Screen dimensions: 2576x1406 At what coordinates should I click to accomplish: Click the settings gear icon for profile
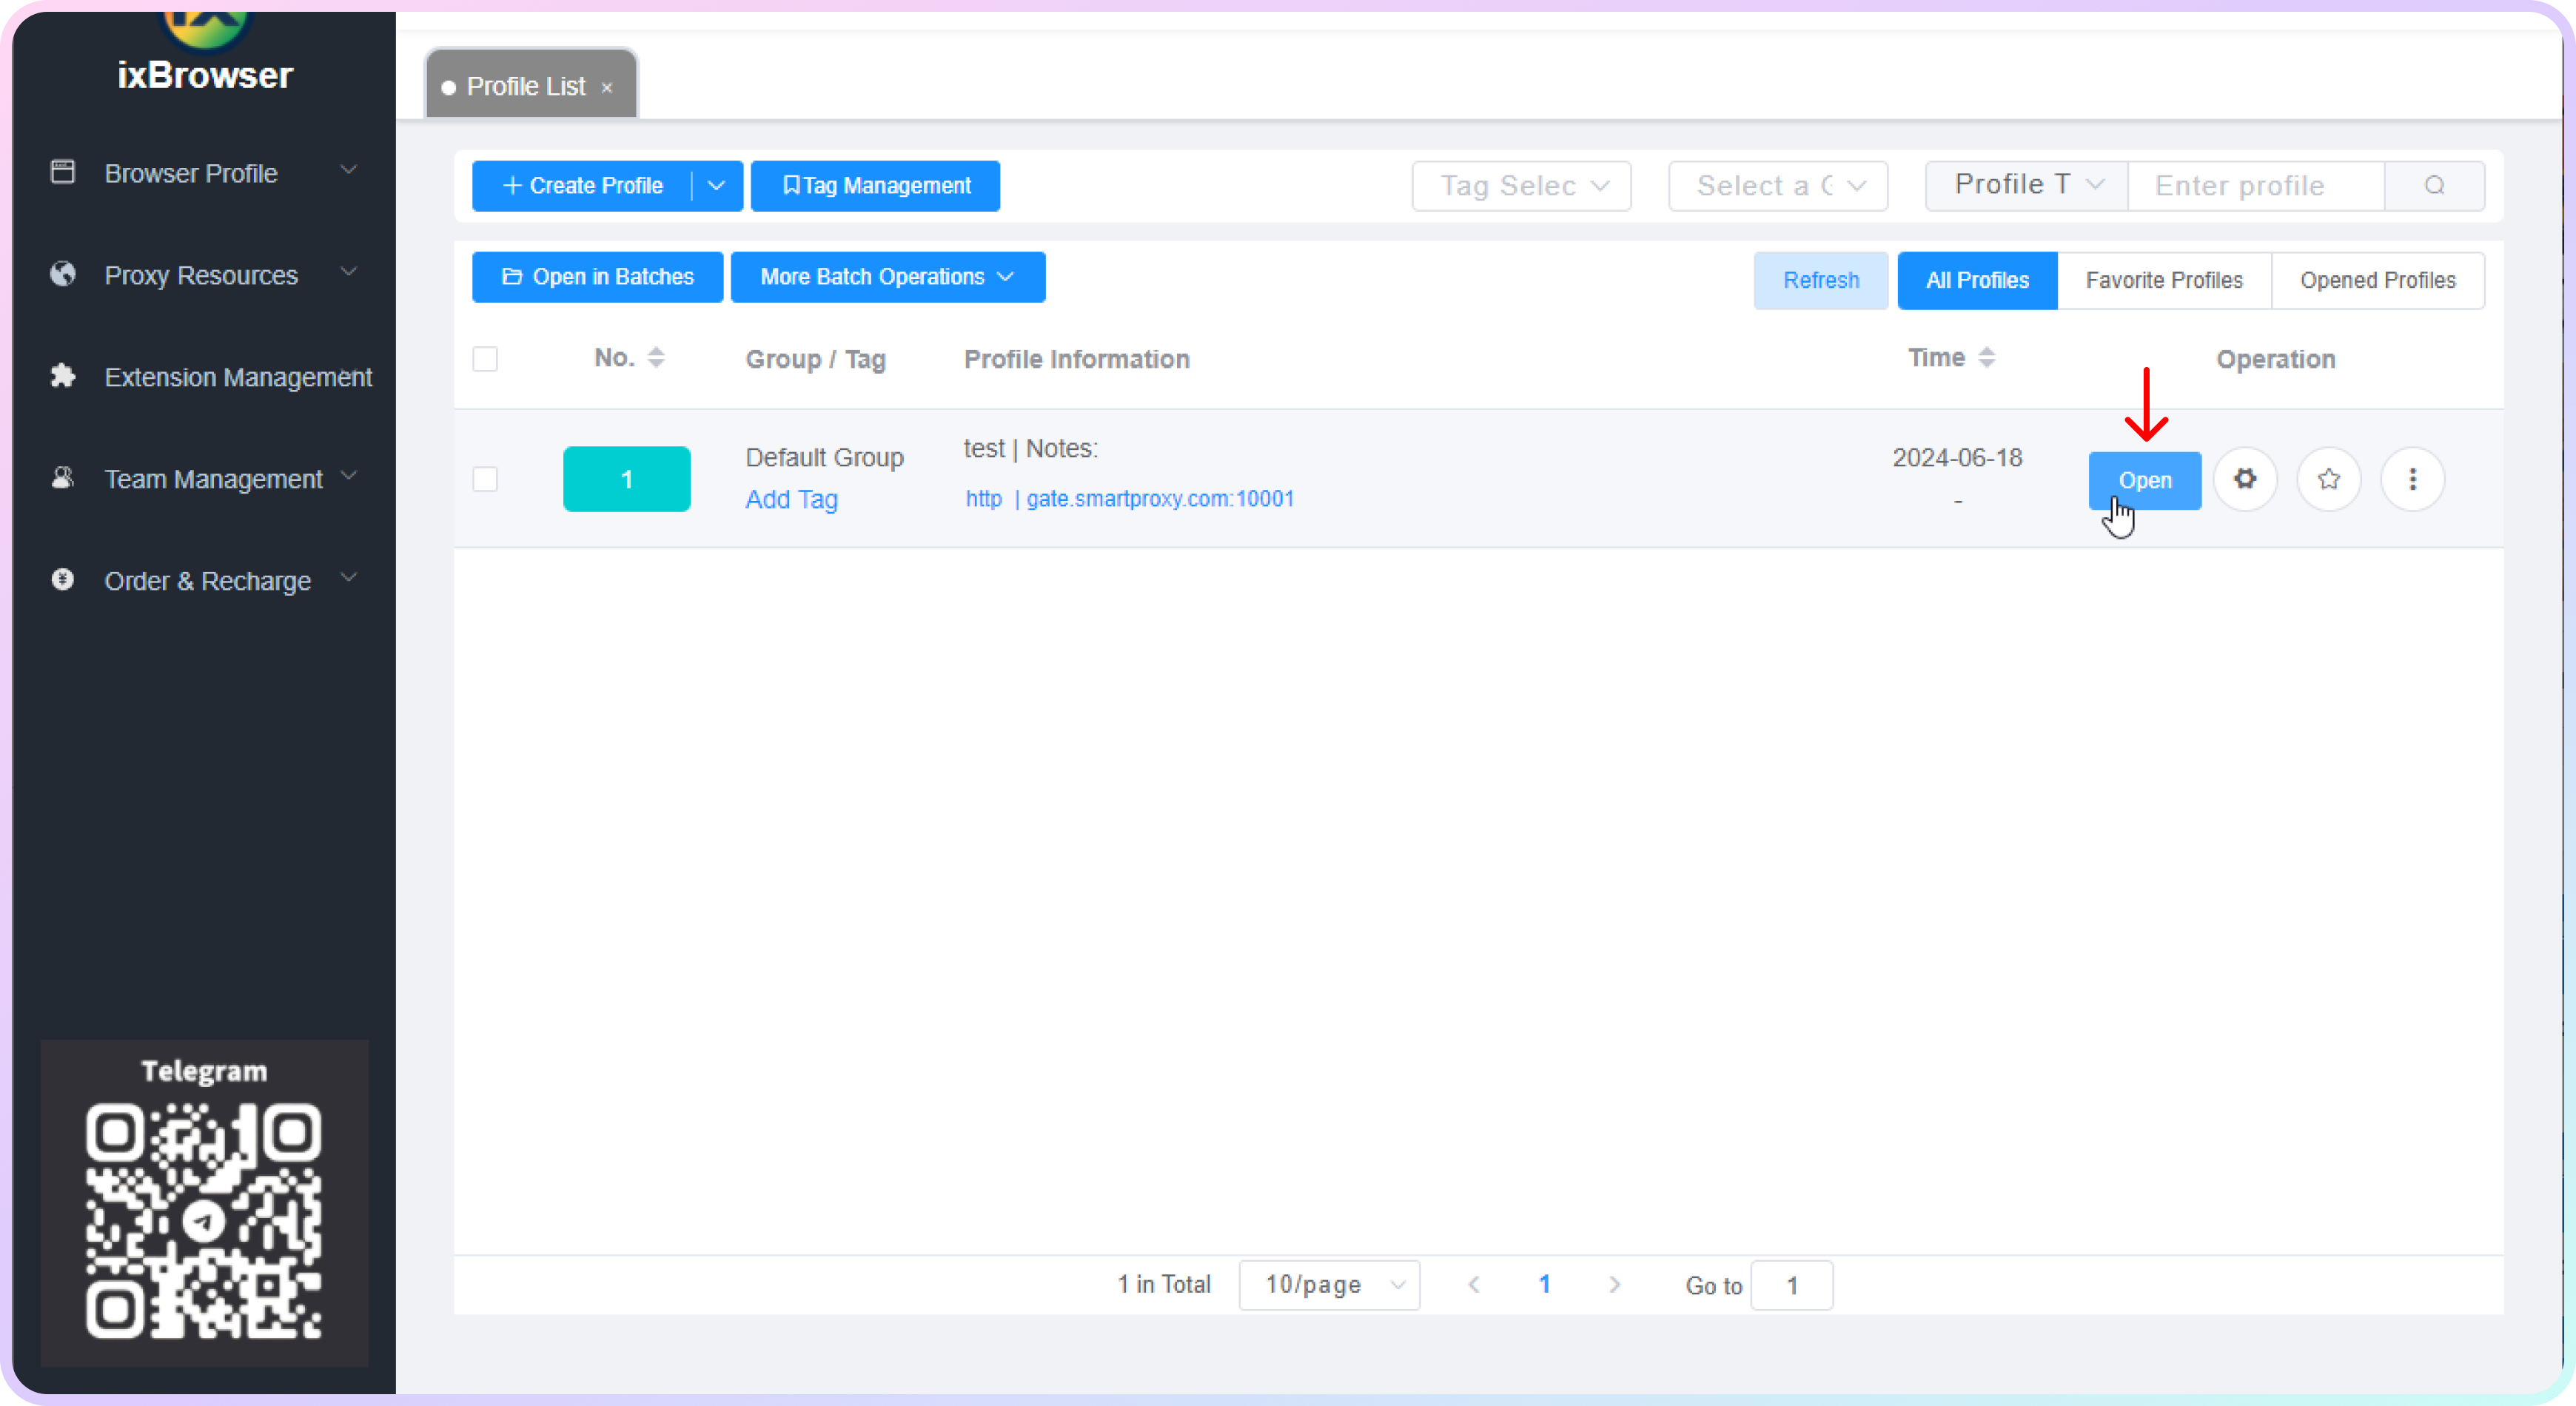pos(2245,480)
